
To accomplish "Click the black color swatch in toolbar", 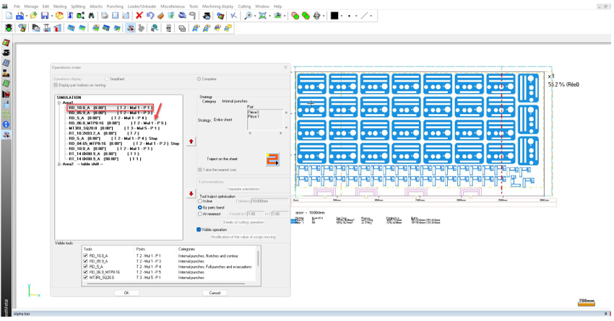I will pos(334,16).
